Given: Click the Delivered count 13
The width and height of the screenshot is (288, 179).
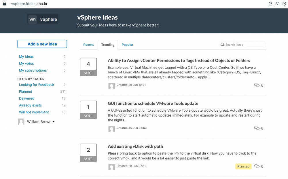Looking at the screenshot, I should (x=64, y=98).
